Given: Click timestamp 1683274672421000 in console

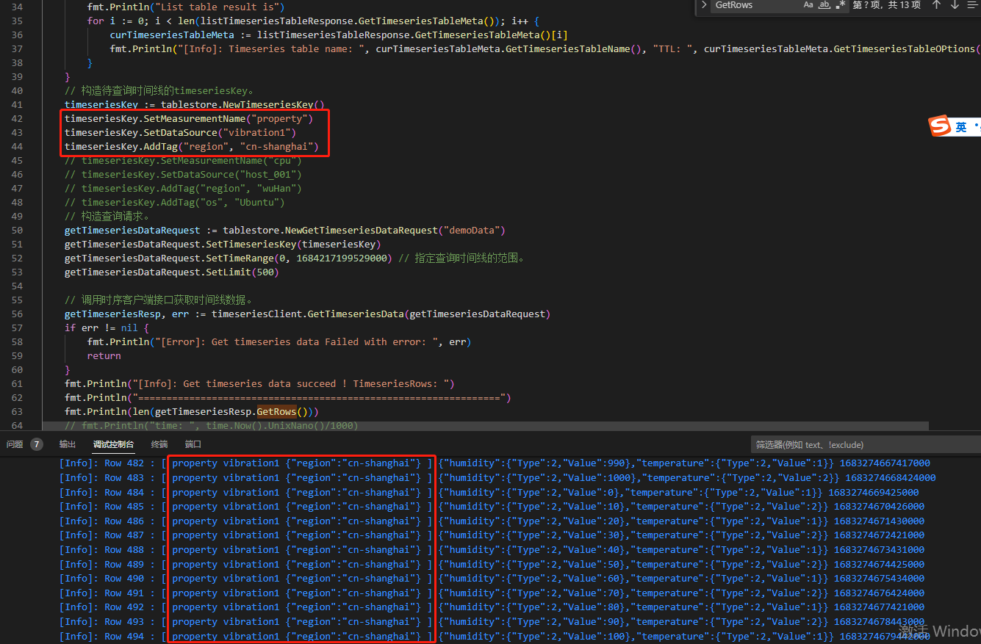Looking at the screenshot, I should [x=879, y=535].
